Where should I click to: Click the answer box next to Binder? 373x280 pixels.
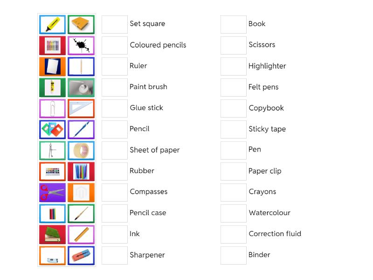point(233,255)
